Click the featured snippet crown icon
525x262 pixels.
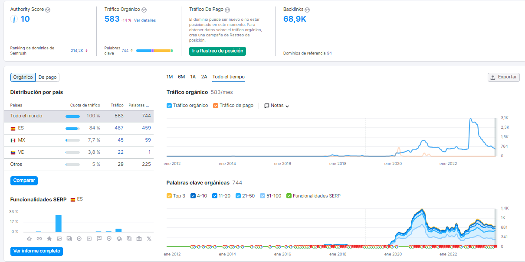coord(29,239)
